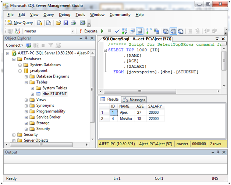Select Results to Text option
Image resolution: width=231 pixels, height=185 pixels.
[166, 31]
